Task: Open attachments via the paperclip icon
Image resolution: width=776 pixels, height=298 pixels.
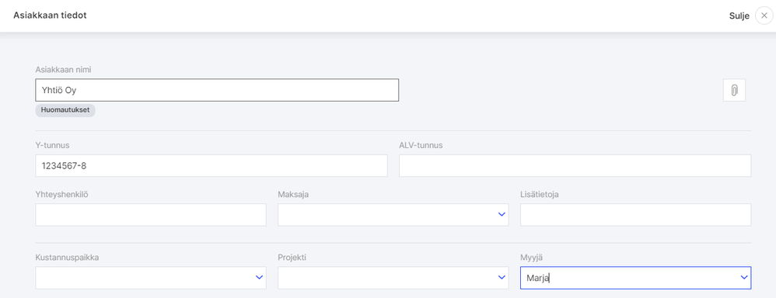Action: 735,91
